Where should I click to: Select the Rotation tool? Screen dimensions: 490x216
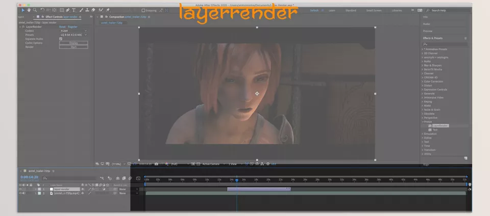coord(42,10)
